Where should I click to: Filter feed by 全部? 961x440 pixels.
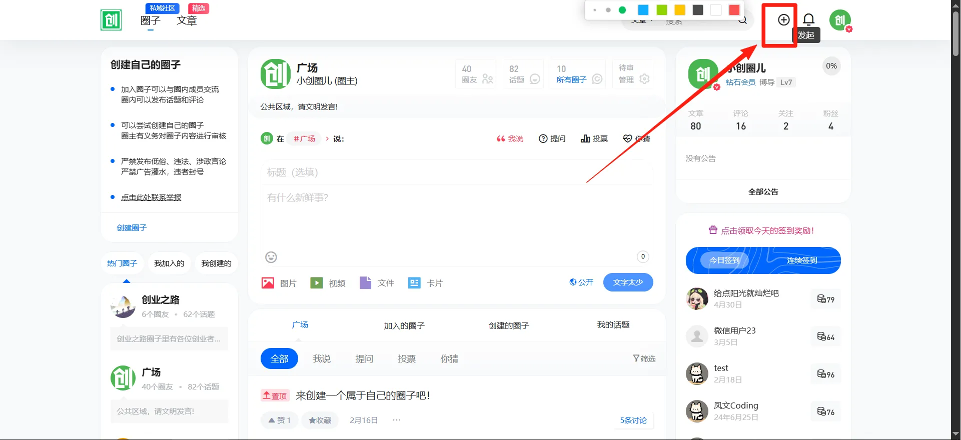279,358
